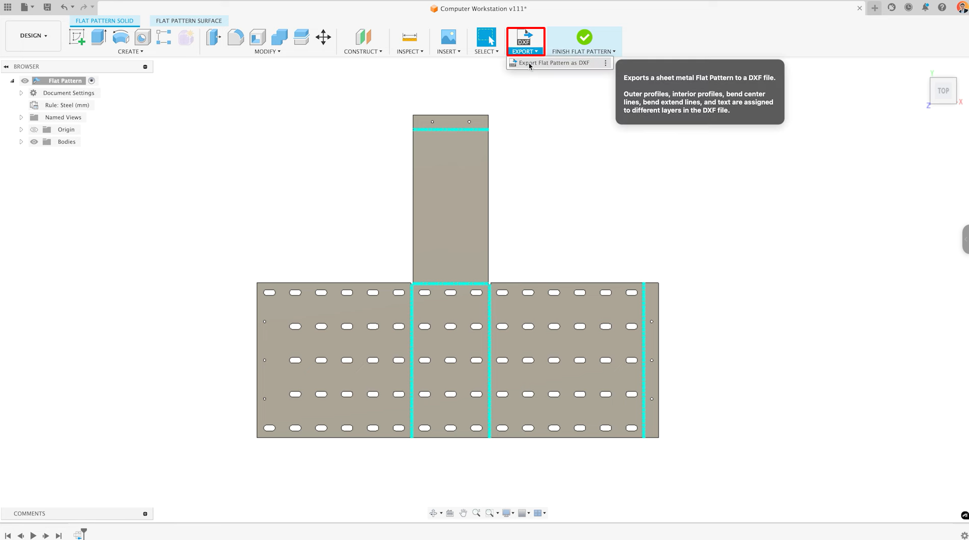Open the DESIGN workspace dropdown
The width and height of the screenshot is (969, 540).
point(34,36)
